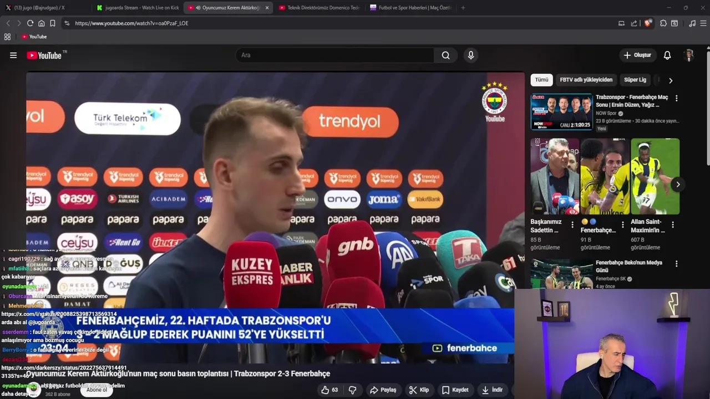
Task: Close the Oyuncumuz Kerem Aktürkoğlu tab
Action: click(x=267, y=8)
